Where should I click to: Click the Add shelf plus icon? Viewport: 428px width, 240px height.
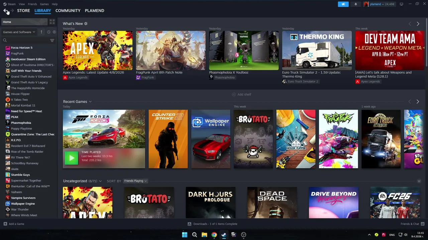click(x=234, y=94)
